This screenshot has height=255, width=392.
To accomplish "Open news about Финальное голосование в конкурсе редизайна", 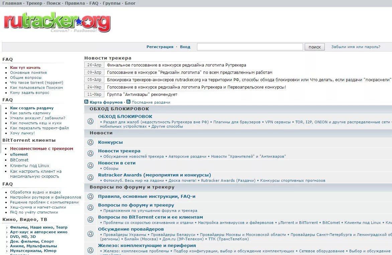I will pyautogui.click(x=177, y=65).
